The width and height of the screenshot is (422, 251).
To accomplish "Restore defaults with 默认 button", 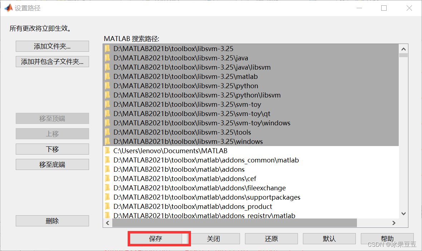I will (329, 239).
